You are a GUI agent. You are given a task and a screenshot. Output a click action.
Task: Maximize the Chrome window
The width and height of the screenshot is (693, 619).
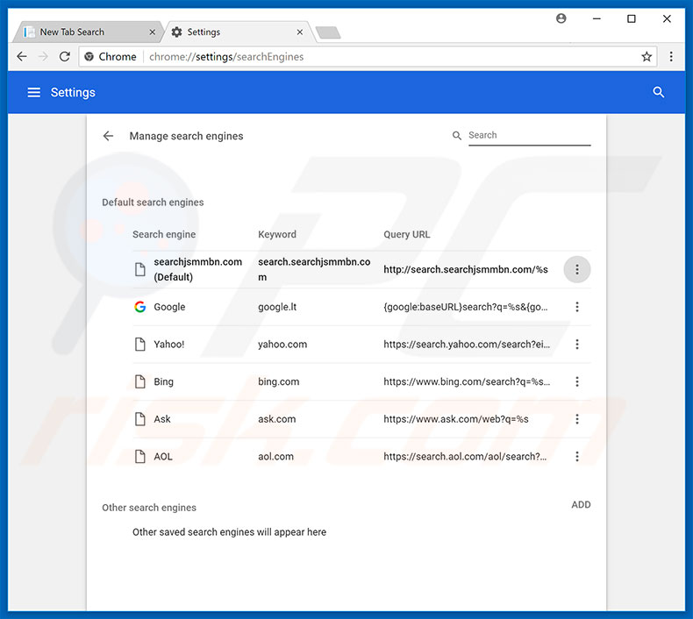(632, 18)
